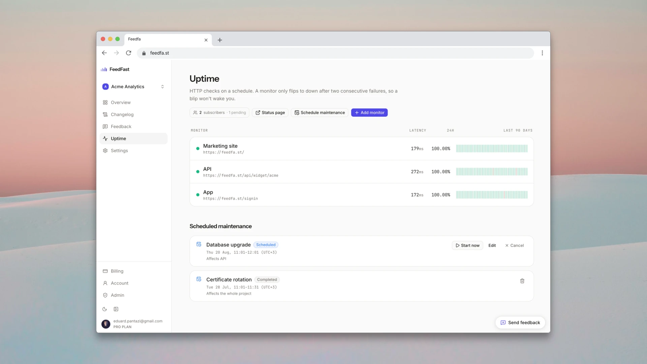Click the 179ms latency value
Screen dimensions: 647x364
click(417, 149)
